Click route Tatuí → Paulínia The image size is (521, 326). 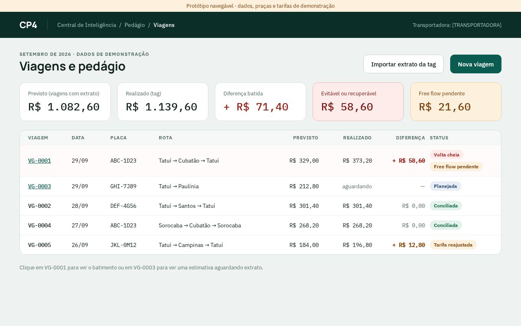pyautogui.click(x=179, y=186)
